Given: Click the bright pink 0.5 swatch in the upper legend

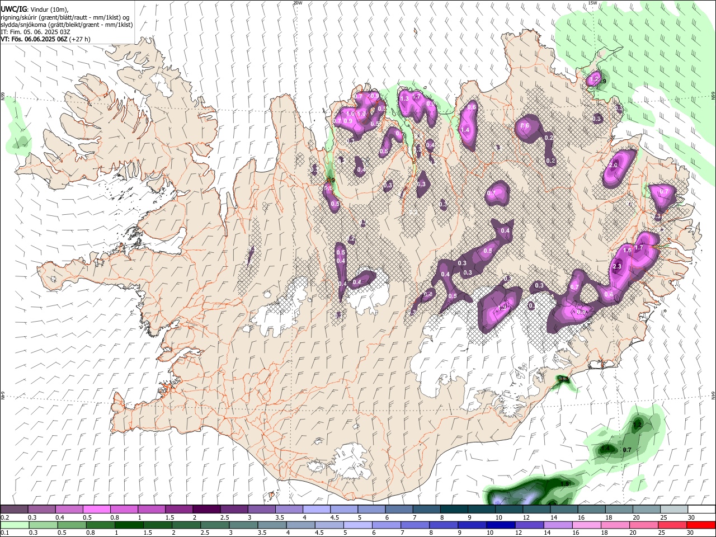Looking at the screenshot, I should click(x=96, y=509).
